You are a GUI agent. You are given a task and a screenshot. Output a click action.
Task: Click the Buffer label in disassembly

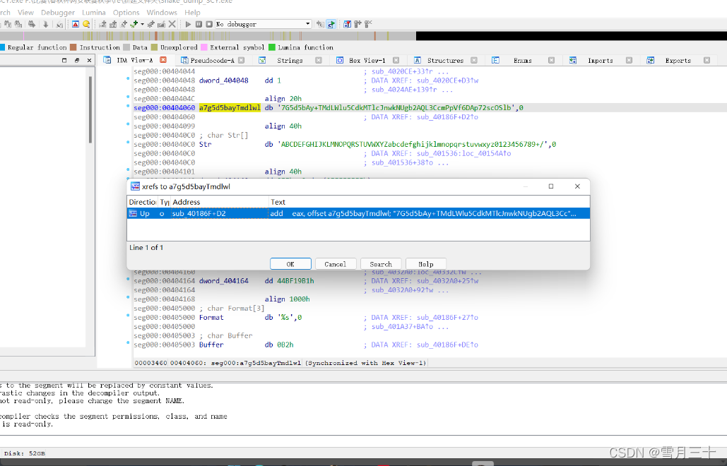pyautogui.click(x=211, y=345)
